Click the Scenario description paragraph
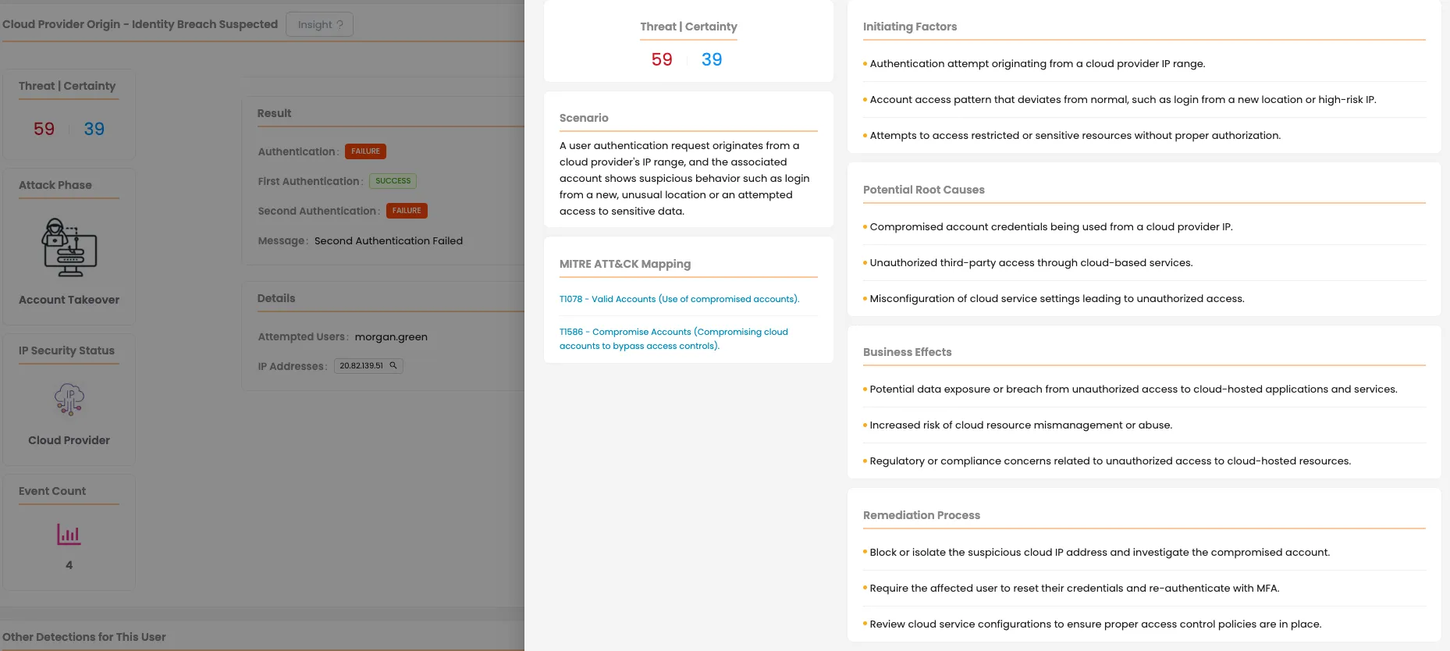Image resolution: width=1450 pixels, height=651 pixels. [x=684, y=178]
